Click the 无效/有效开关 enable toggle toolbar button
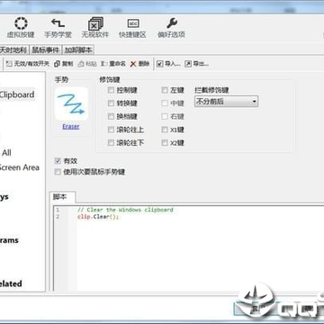This screenshot has width=324, height=324. point(28,64)
